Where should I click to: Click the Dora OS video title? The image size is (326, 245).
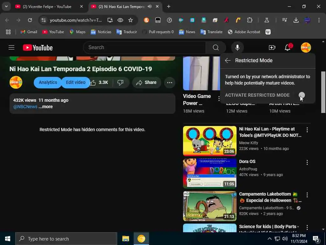(247, 161)
